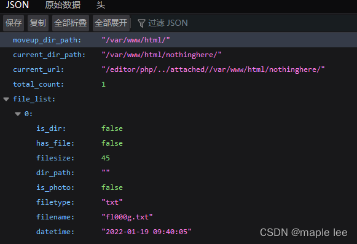Screen dimensions: 357x244
Task: Click the 复制 copy button
Action: point(38,23)
